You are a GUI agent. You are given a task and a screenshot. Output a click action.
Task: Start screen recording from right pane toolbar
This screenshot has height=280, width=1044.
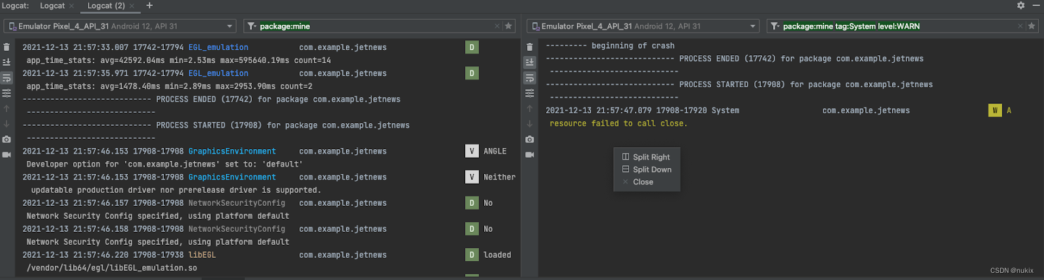pos(530,155)
